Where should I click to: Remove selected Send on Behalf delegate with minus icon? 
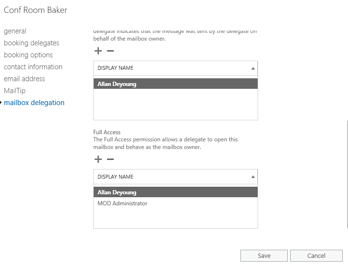(x=110, y=51)
